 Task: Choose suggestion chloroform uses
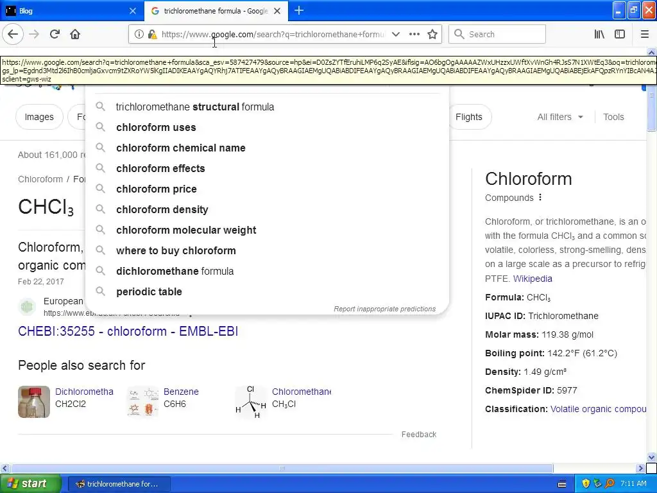coord(267,128)
